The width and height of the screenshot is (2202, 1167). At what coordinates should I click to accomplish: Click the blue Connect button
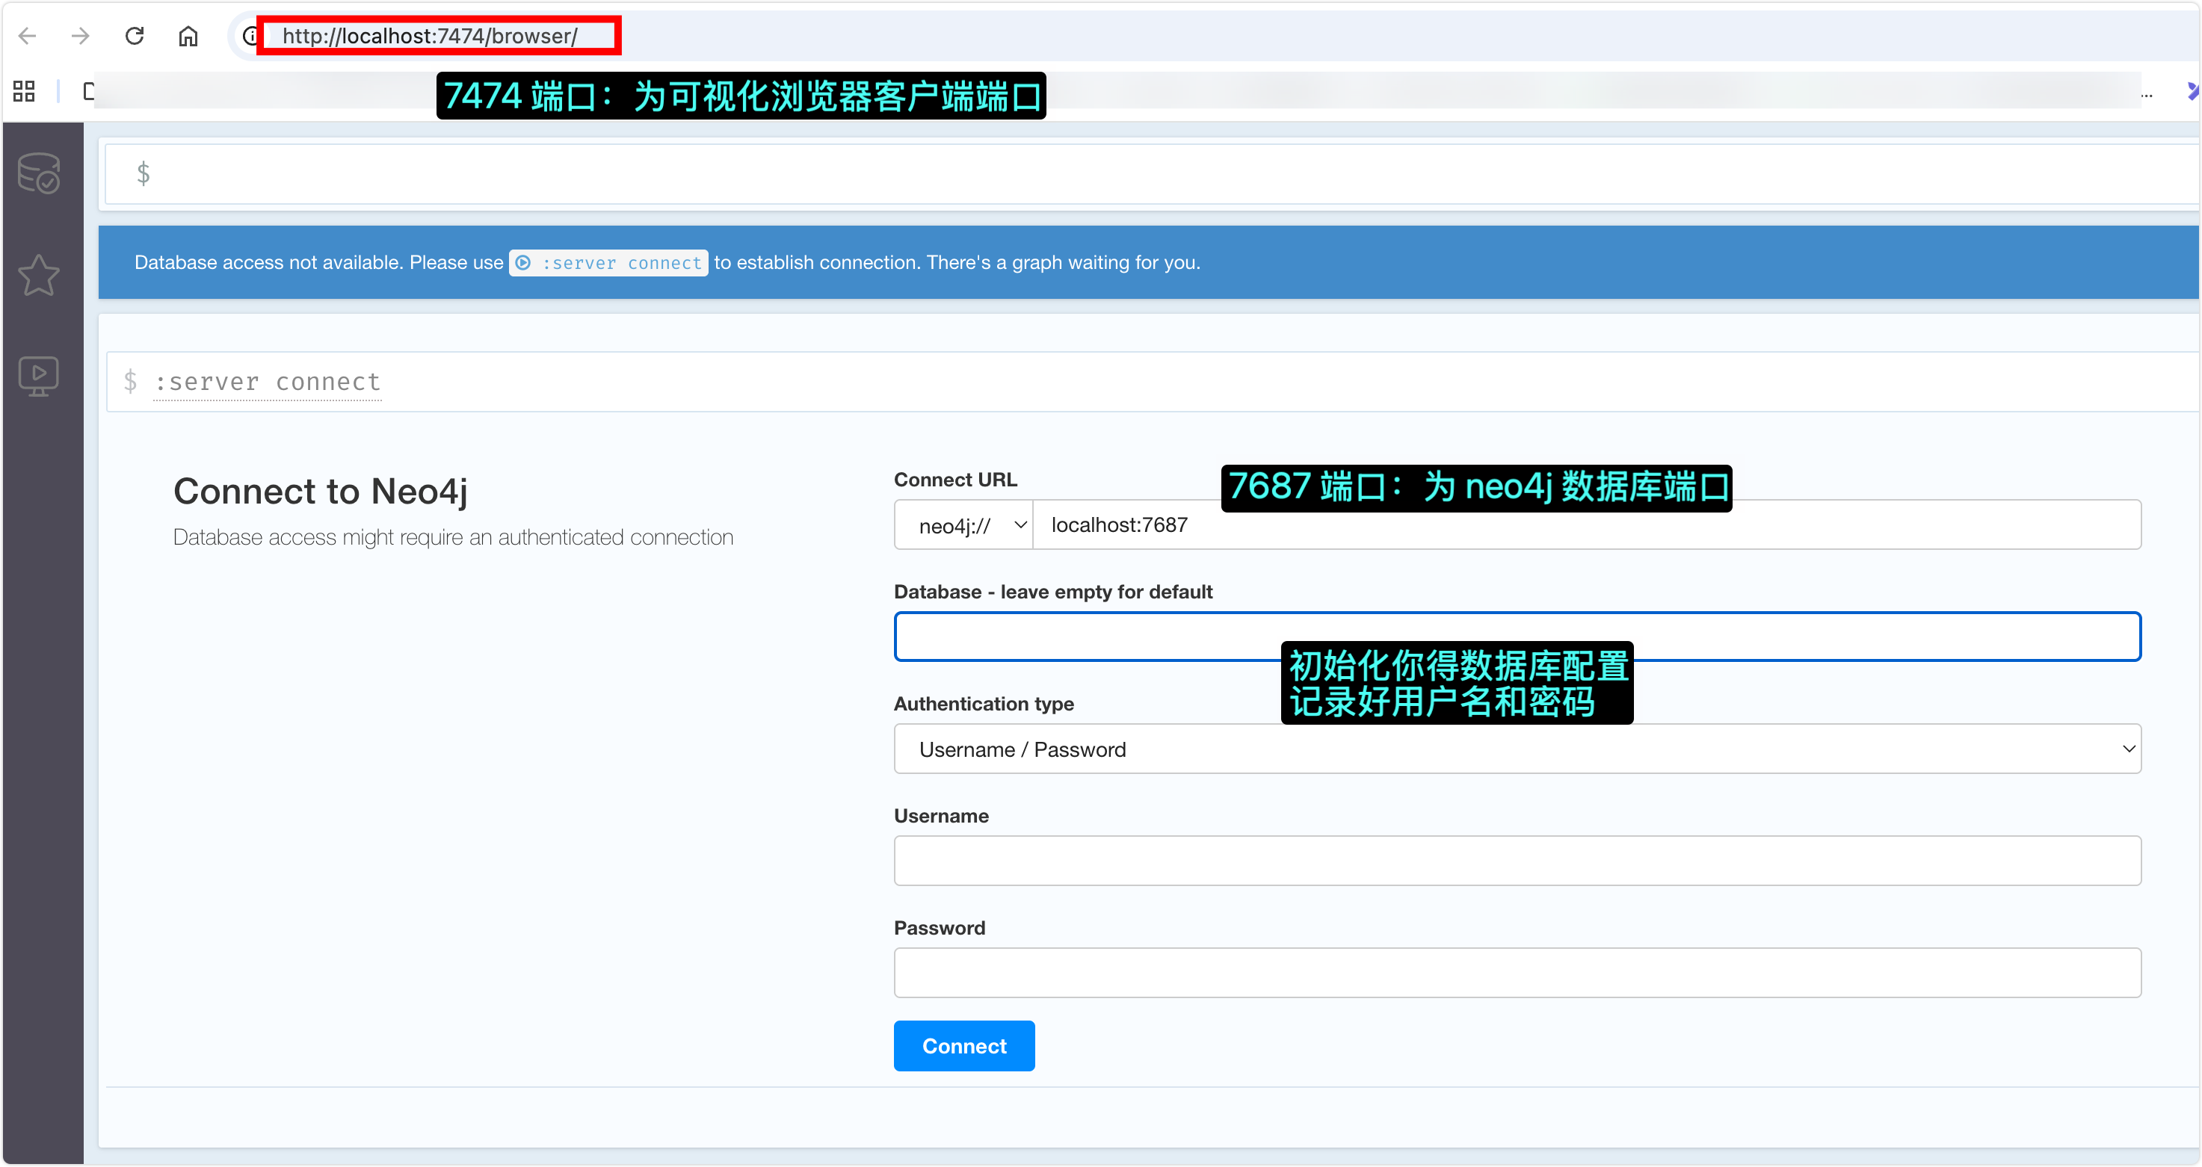pyautogui.click(x=964, y=1047)
